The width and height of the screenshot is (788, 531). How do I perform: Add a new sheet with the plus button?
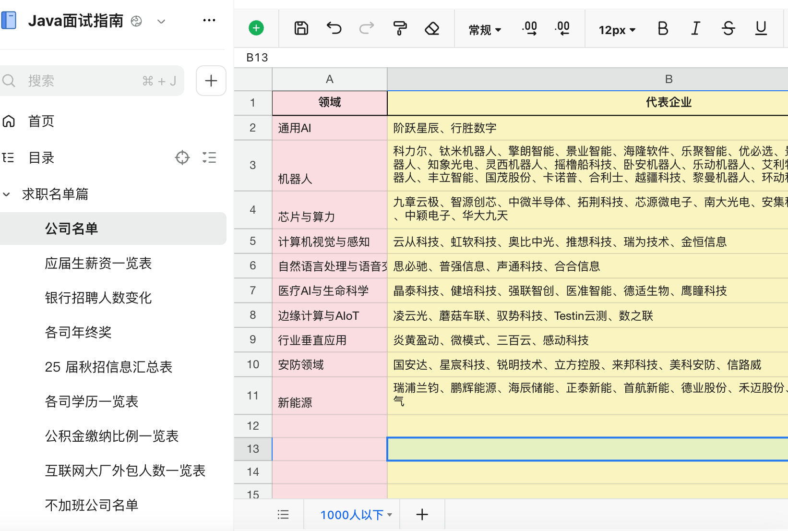click(422, 515)
